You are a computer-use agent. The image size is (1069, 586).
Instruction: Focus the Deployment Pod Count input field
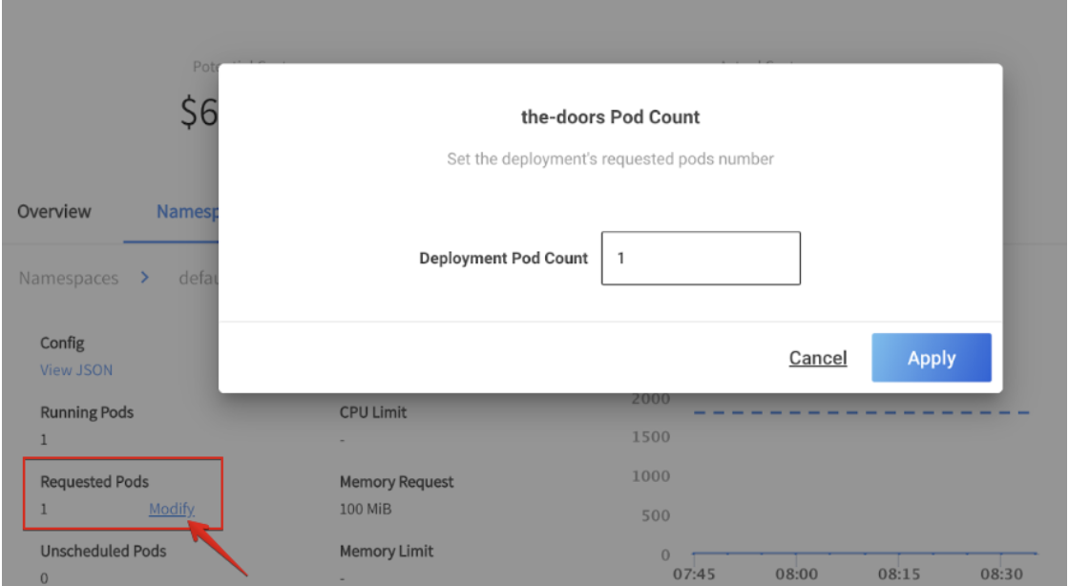coord(701,258)
